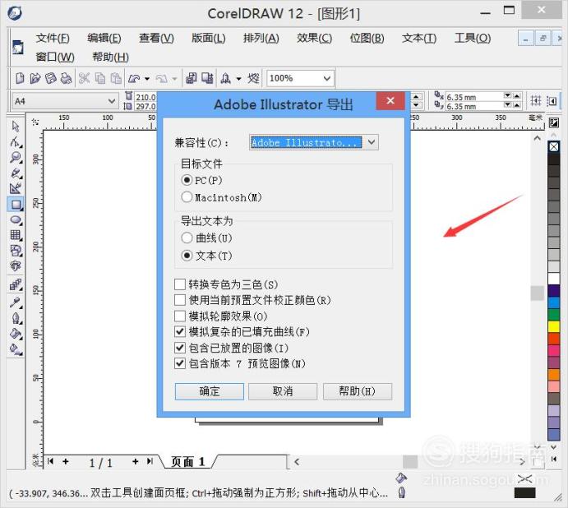568x508 pixels.
Task: Select the Zoom magnifier tool
Action: [x=16, y=157]
